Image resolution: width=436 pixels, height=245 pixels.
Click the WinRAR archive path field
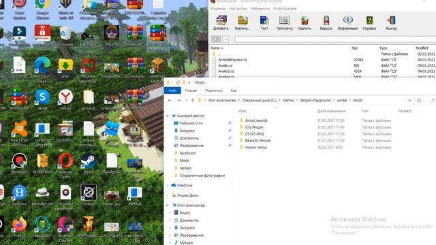coord(335,39)
